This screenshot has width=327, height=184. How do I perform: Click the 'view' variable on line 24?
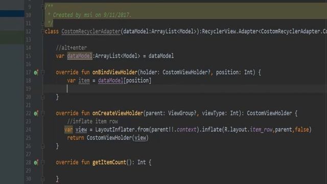pos(81,129)
